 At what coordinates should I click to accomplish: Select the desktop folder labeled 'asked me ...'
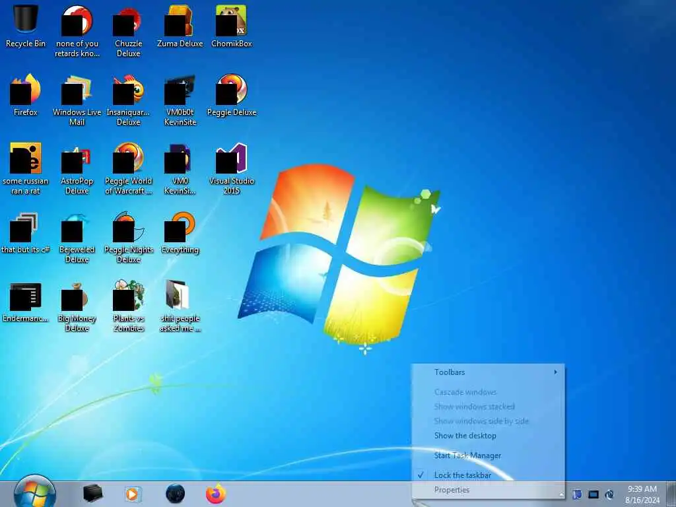coord(180,306)
